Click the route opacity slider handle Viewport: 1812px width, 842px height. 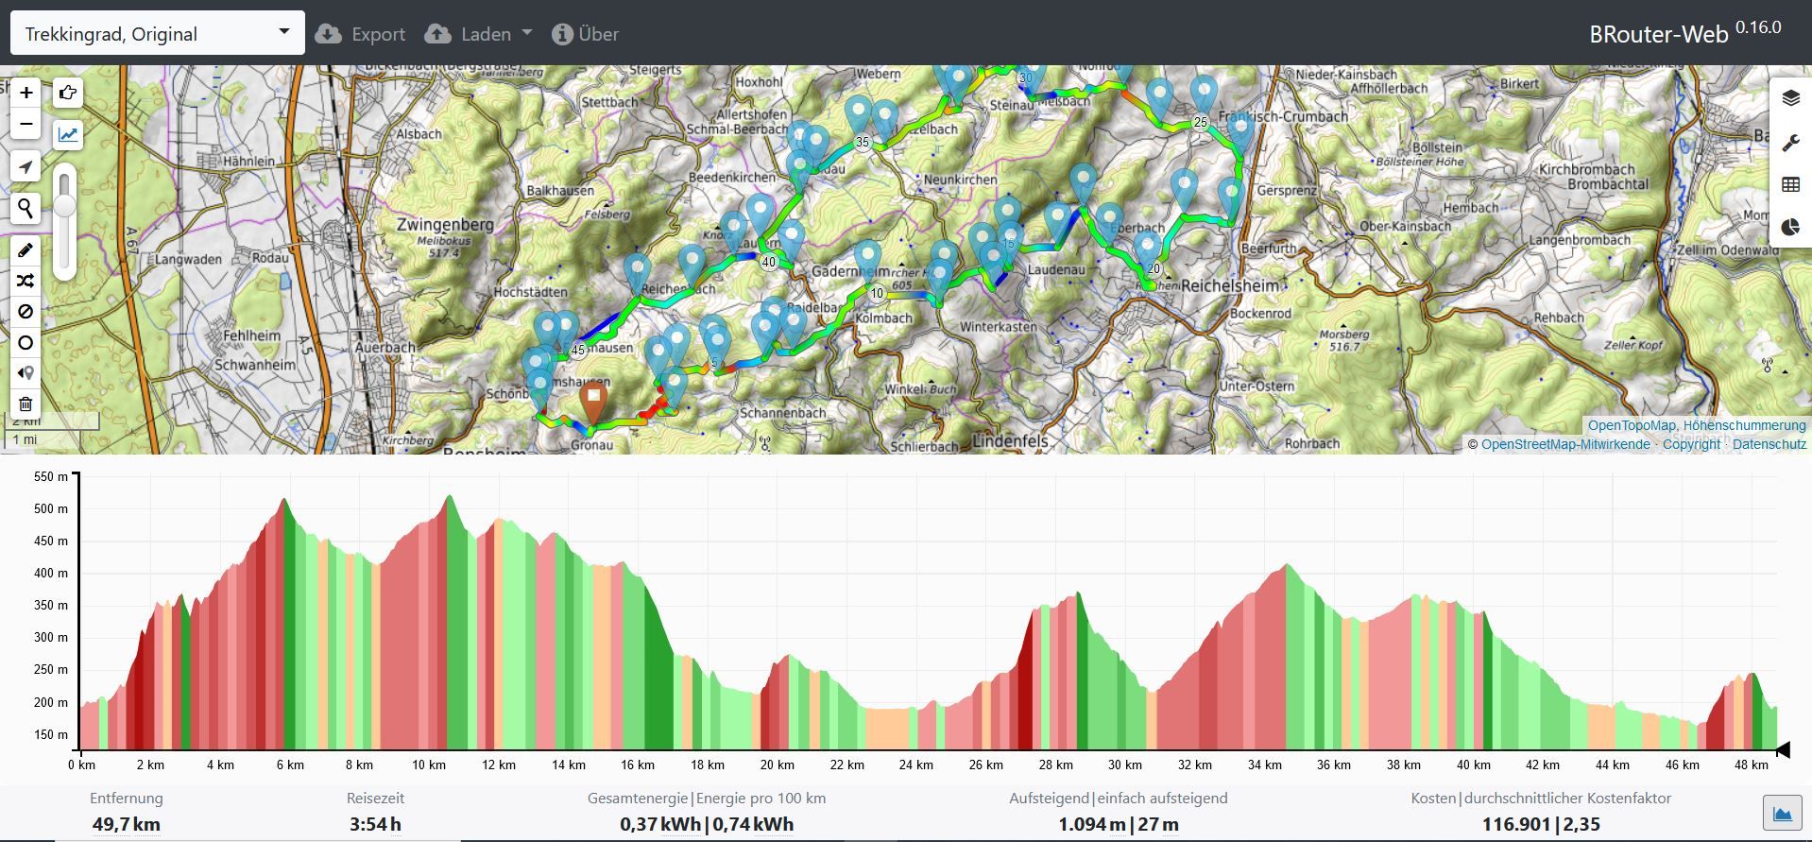click(x=64, y=206)
